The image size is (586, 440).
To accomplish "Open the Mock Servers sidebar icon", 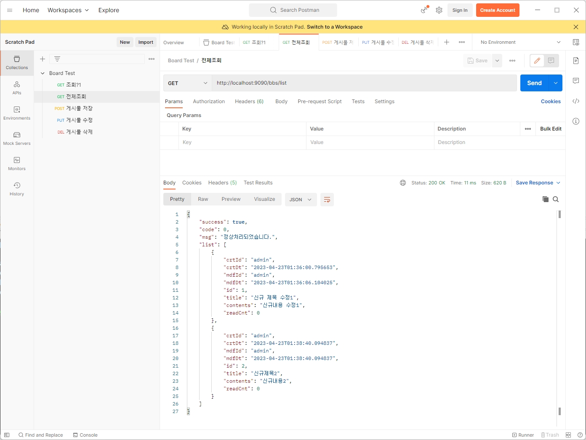I will (17, 139).
